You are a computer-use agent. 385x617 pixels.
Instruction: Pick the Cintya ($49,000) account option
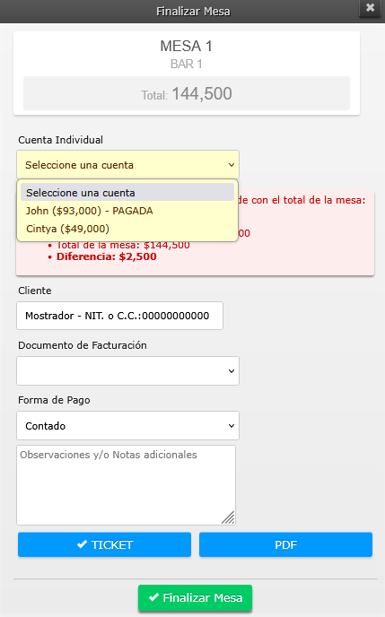(127, 229)
